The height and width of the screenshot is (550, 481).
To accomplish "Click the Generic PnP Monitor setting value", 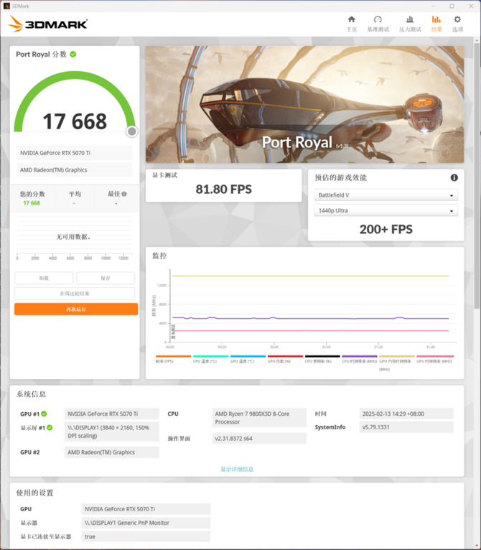I will [146, 523].
